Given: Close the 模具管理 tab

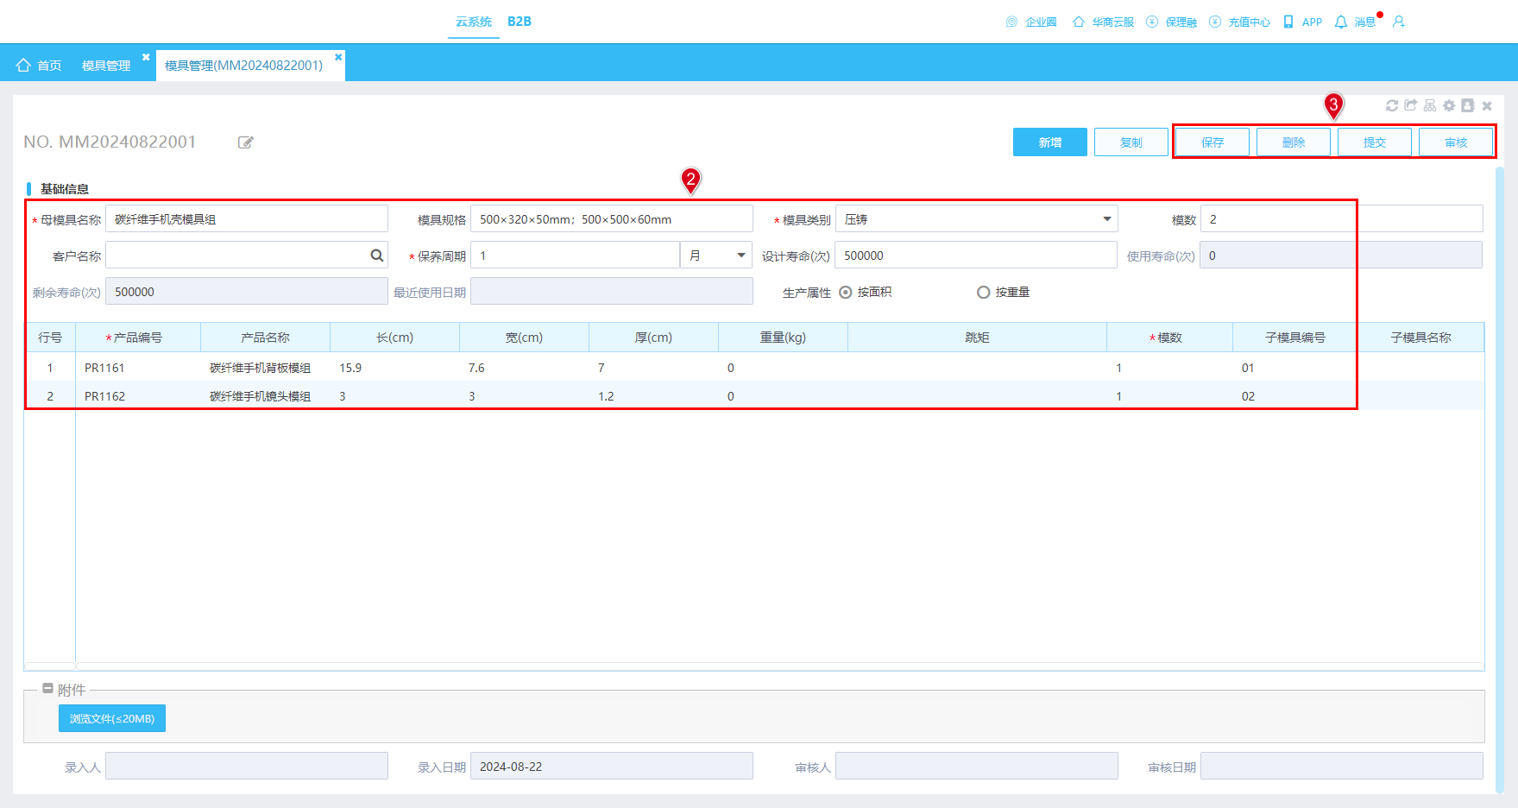Looking at the screenshot, I should [x=146, y=57].
